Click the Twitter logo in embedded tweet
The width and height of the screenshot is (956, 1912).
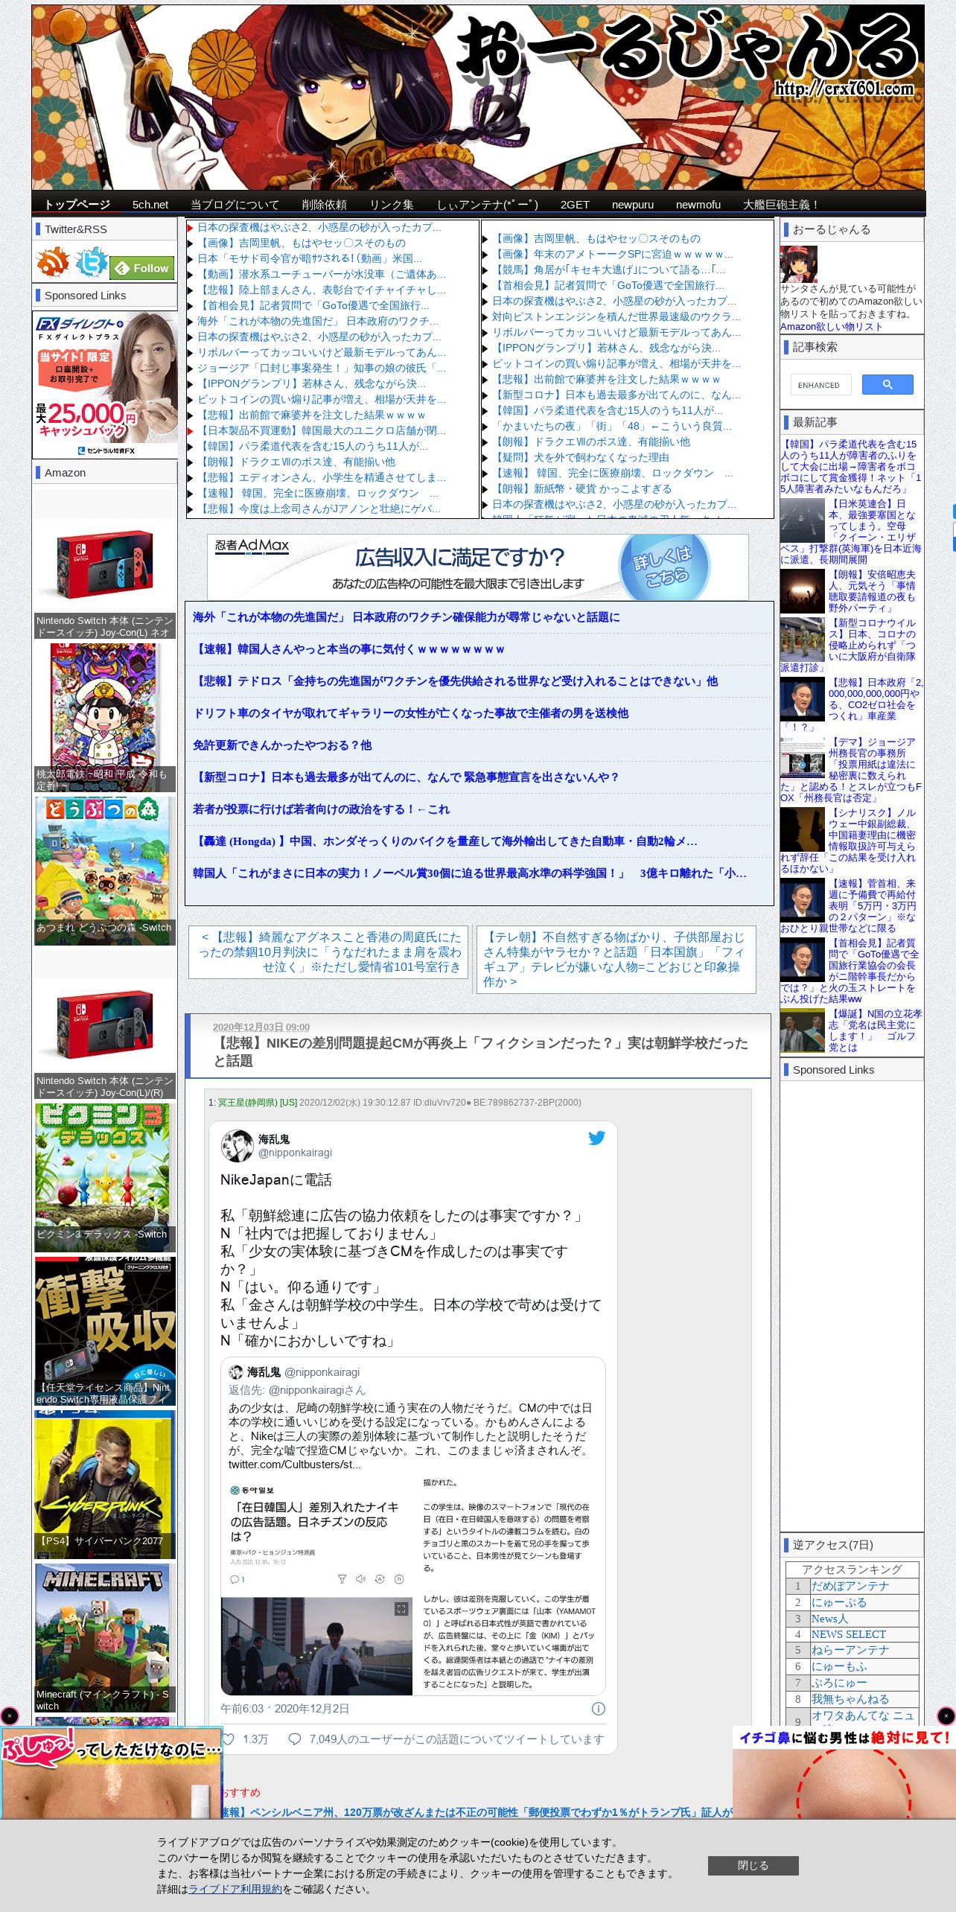point(596,1138)
